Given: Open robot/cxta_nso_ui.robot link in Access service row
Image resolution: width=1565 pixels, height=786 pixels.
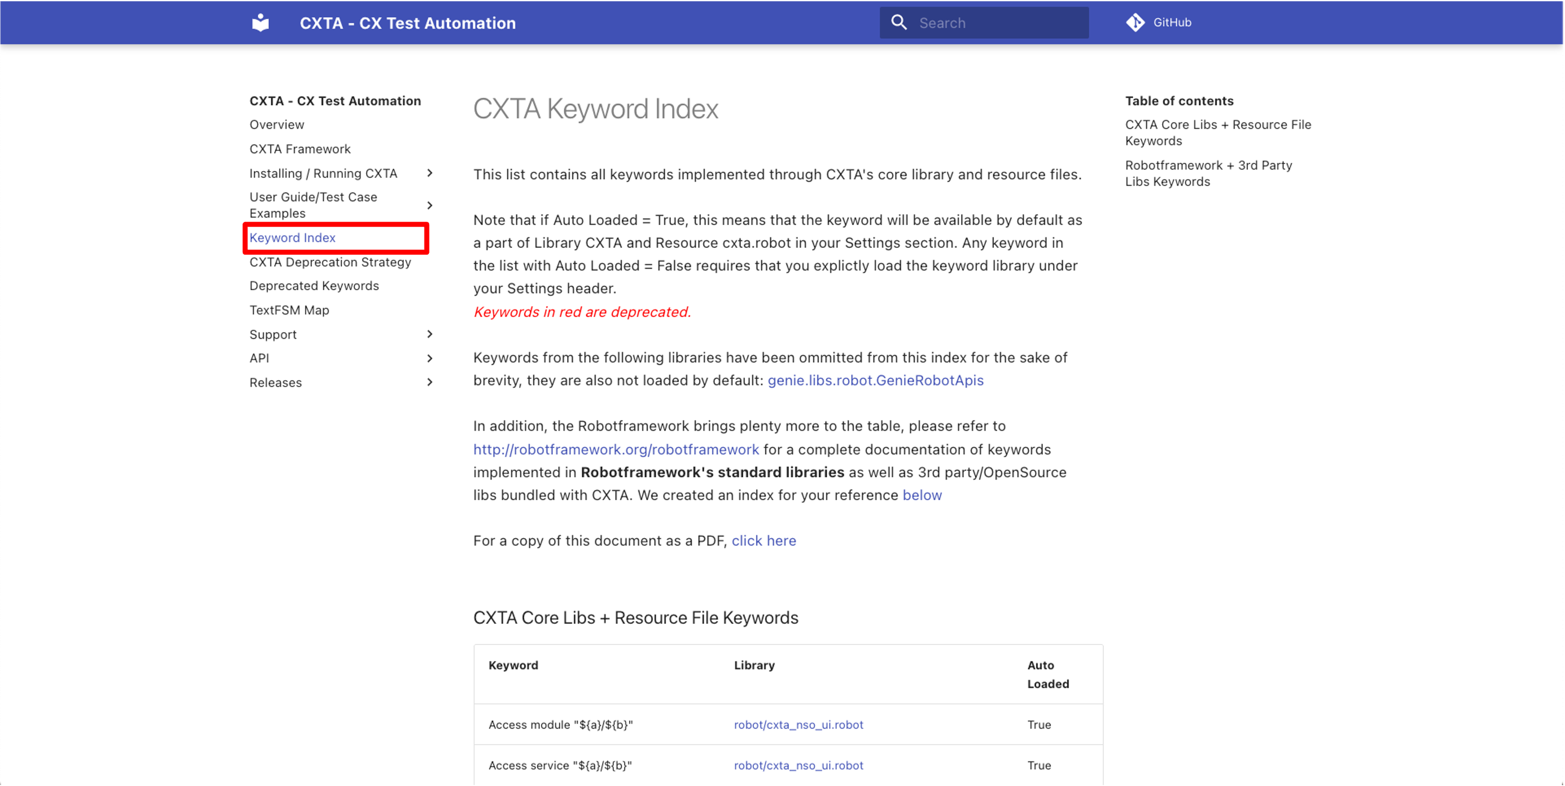Looking at the screenshot, I should click(798, 765).
